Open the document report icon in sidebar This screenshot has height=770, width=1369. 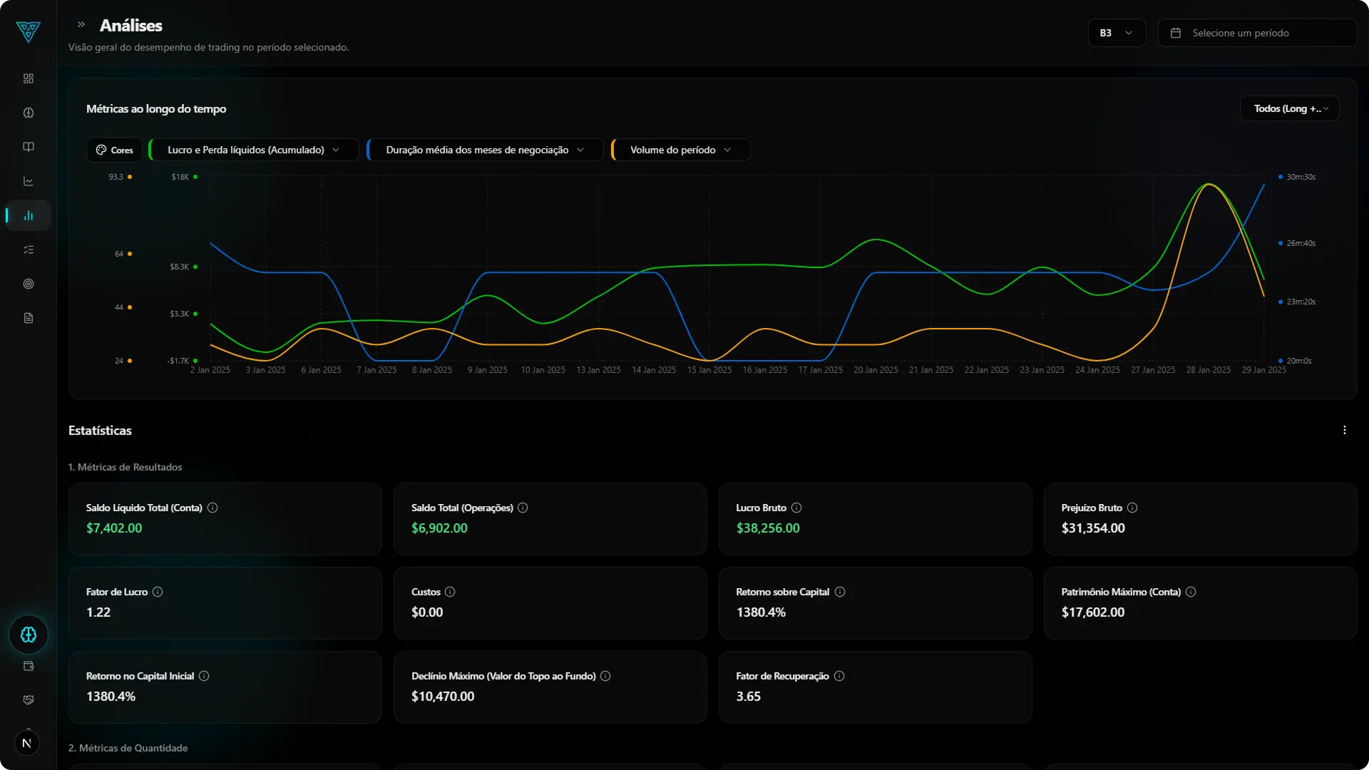pyautogui.click(x=29, y=318)
